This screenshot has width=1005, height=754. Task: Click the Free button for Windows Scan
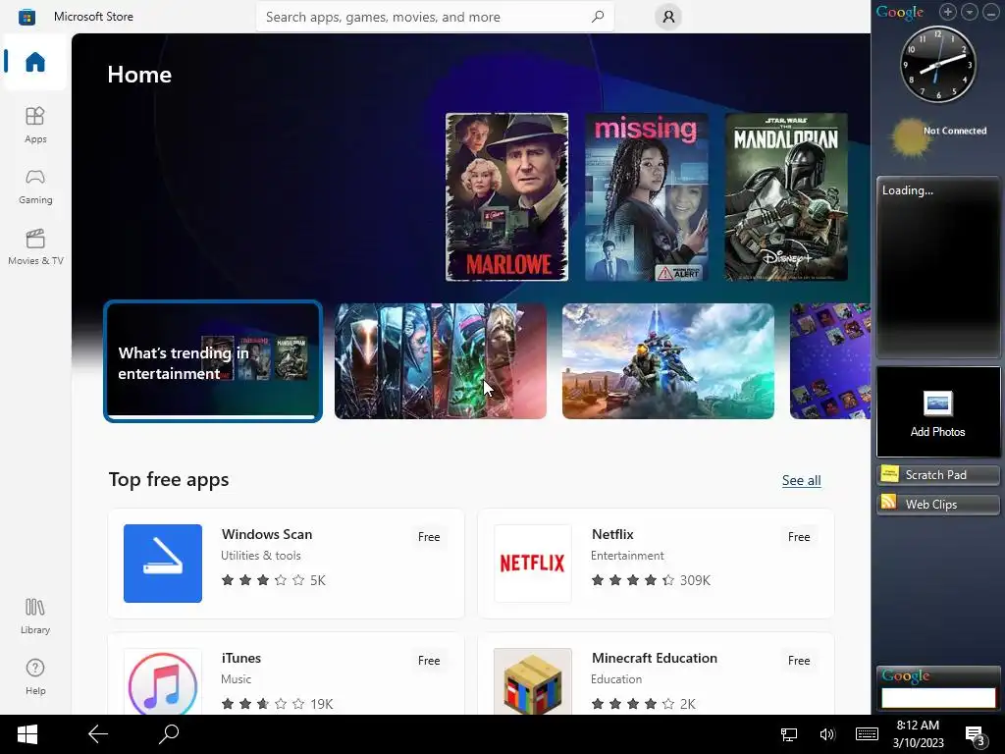pos(429,537)
